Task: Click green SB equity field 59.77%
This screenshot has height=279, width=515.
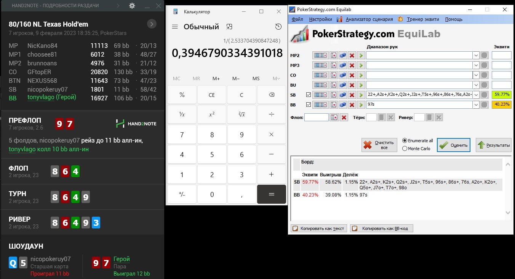Action: tap(501, 95)
